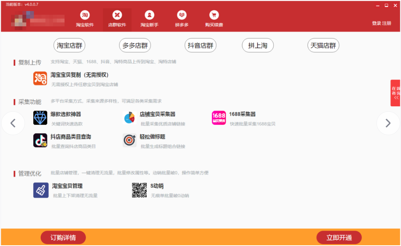Click the 订购详情 button
401x246 pixels.
[63, 238]
